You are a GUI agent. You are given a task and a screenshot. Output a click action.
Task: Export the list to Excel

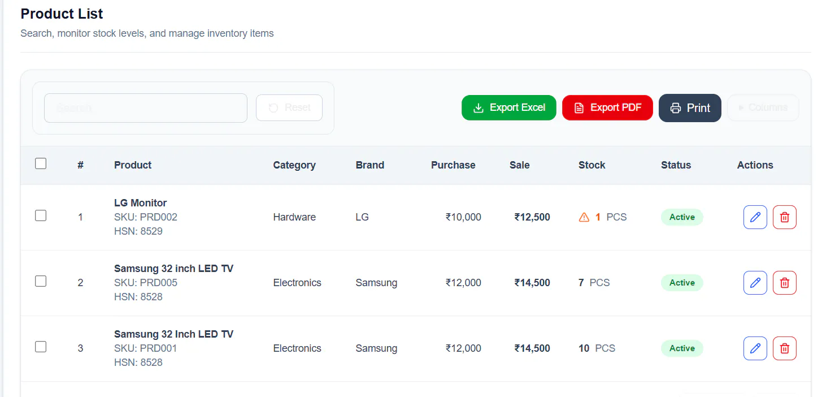pyautogui.click(x=509, y=107)
